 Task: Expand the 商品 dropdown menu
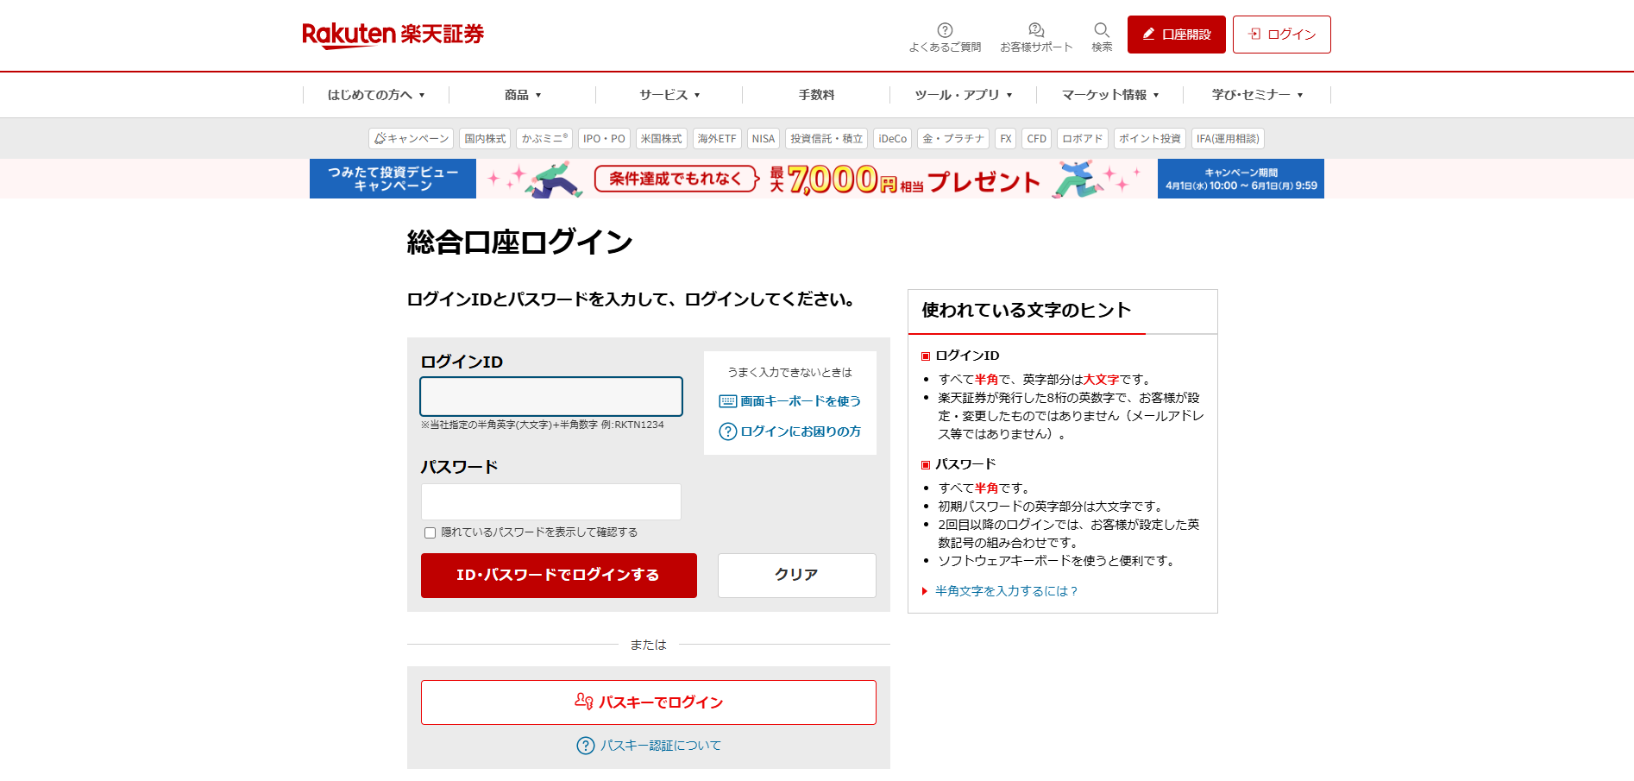[520, 95]
